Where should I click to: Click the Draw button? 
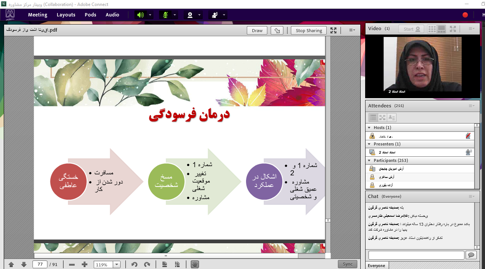pyautogui.click(x=257, y=31)
